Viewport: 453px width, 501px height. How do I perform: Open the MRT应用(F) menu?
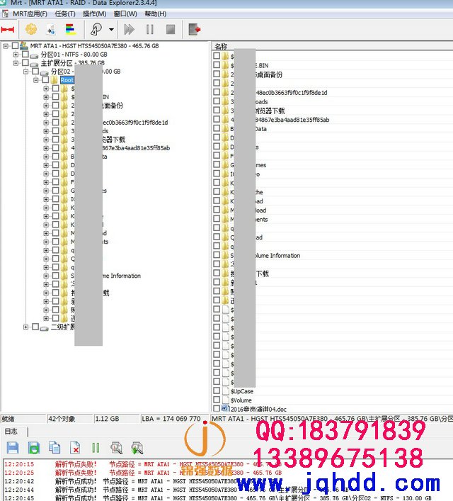[x=30, y=13]
